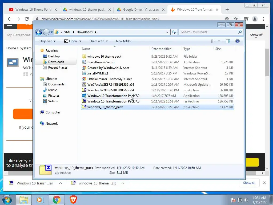Click VM1 in the address breadcrumb
273x205 pixels.
point(67,32)
